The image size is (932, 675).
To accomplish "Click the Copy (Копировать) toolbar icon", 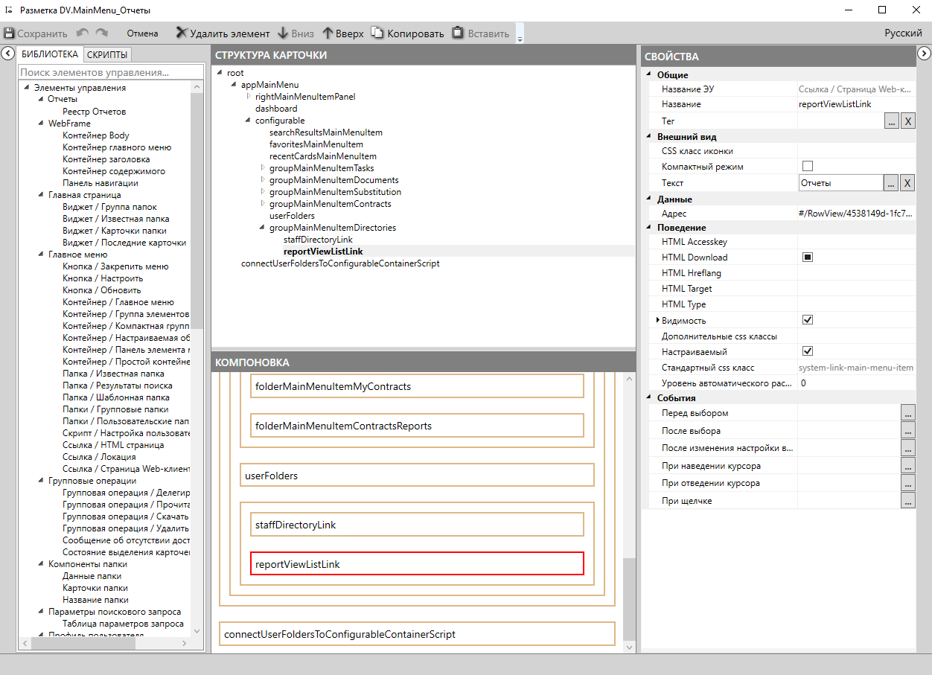I will pos(378,33).
